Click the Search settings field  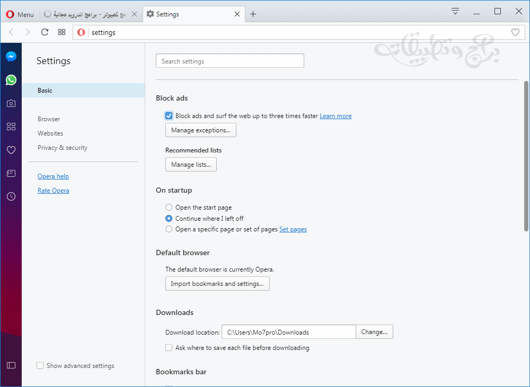(x=229, y=61)
